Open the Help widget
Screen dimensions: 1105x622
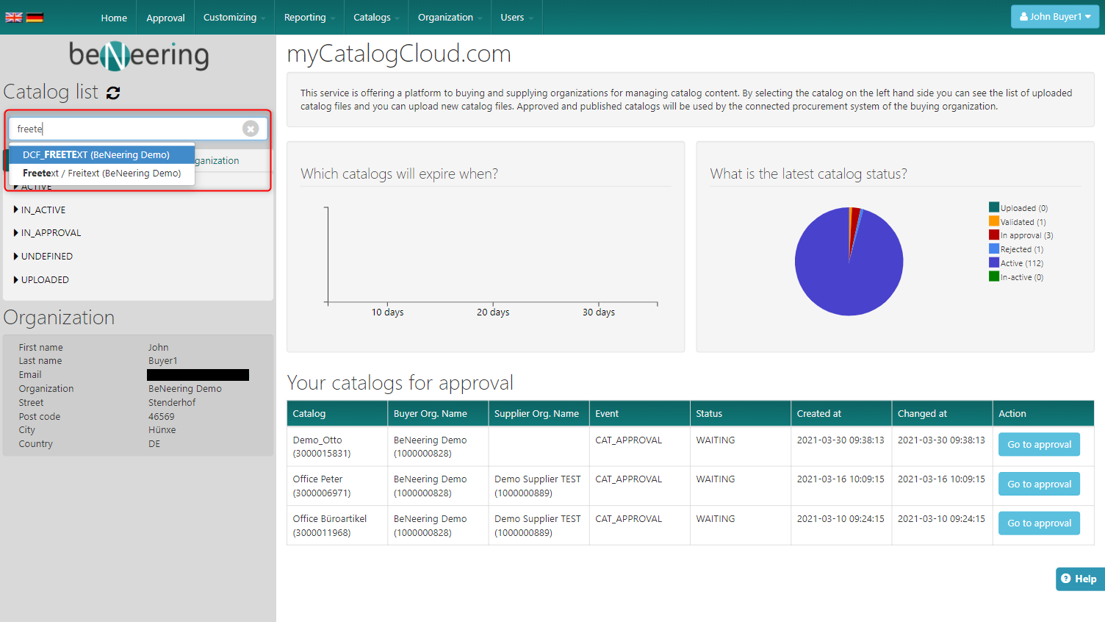click(1079, 579)
